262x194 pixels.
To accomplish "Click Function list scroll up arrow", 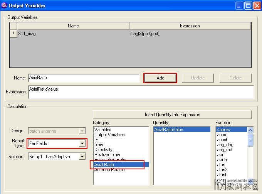I will click(250, 130).
